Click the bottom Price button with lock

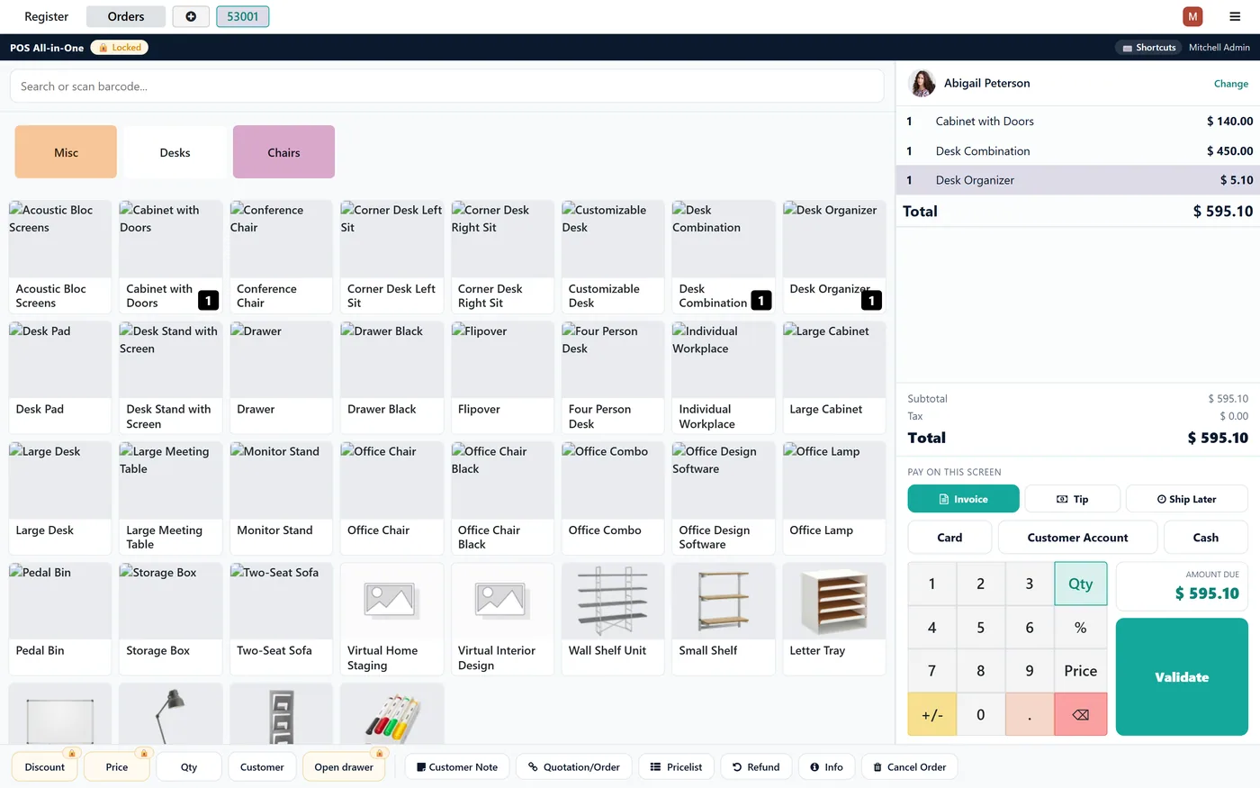[117, 767]
